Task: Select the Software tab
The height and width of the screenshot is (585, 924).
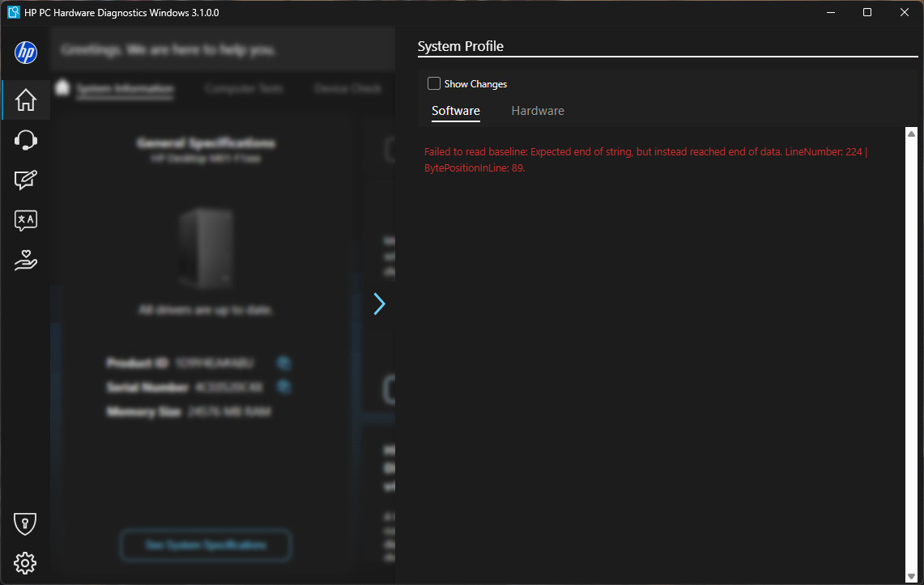Action: (x=455, y=111)
